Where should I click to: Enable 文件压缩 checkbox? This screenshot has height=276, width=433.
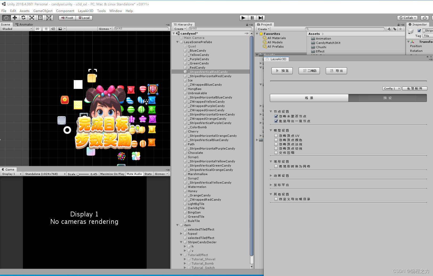coord(276,153)
